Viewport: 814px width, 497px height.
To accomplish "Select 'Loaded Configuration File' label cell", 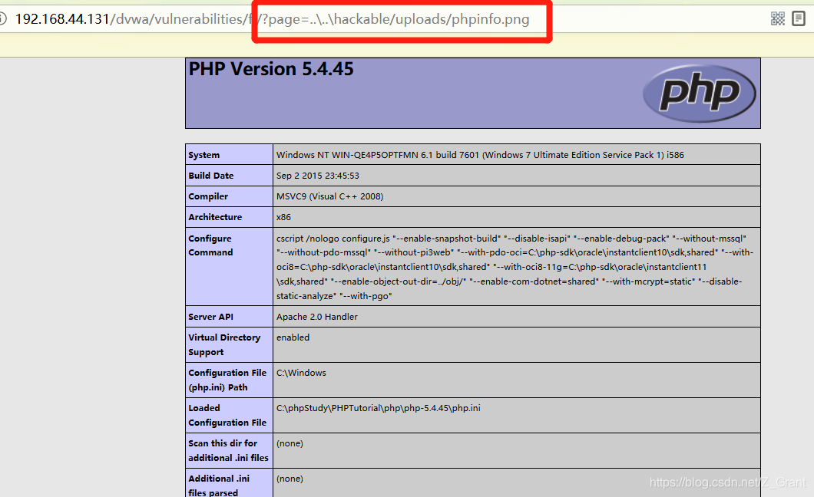I will pos(230,415).
